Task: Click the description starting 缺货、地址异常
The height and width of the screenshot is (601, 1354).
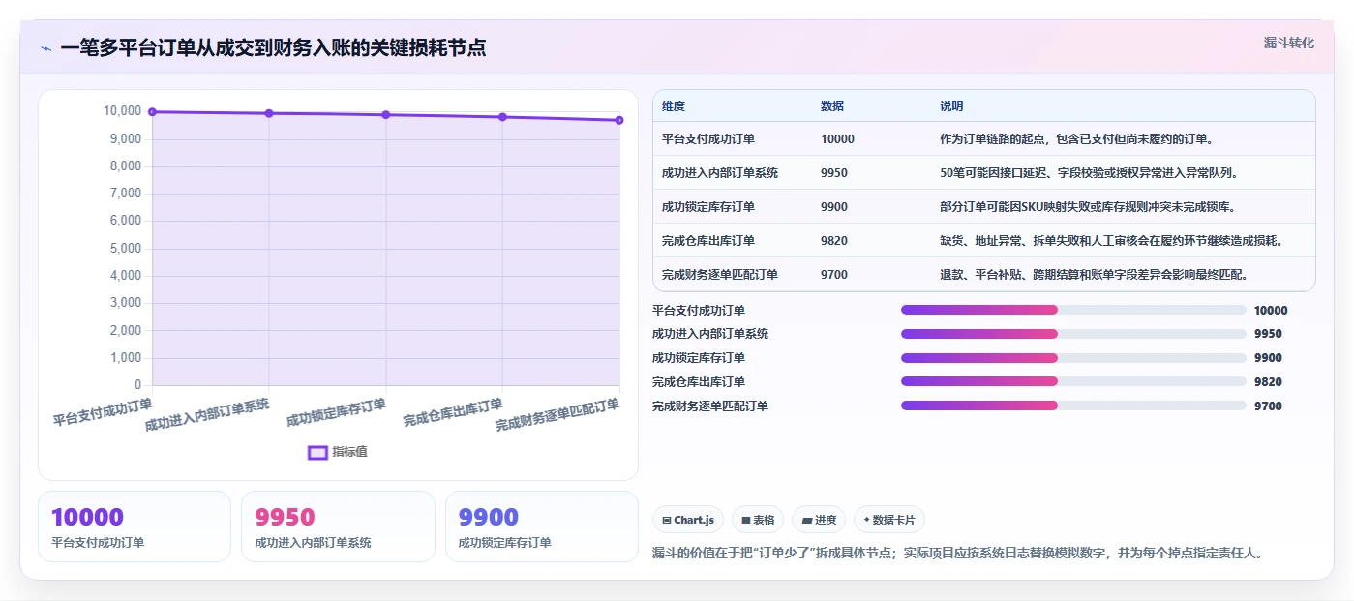Action: pyautogui.click(x=1111, y=240)
